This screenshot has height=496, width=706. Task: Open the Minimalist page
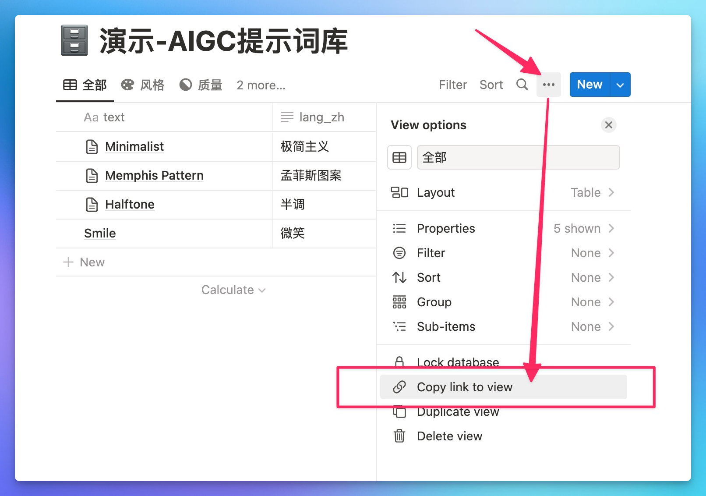point(134,146)
